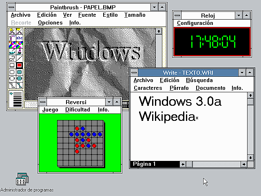Click the 'Write - TEXTO.WRI' title bar
The image size is (261, 196).
pos(188,73)
